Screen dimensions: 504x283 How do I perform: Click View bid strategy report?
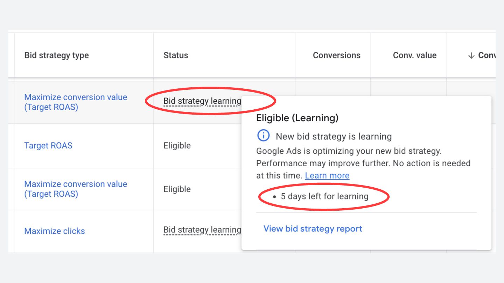pyautogui.click(x=313, y=229)
